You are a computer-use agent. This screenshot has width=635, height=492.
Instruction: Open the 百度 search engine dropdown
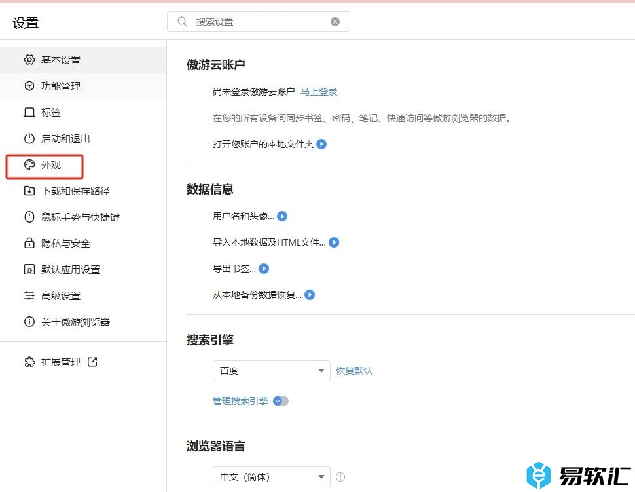tap(271, 371)
